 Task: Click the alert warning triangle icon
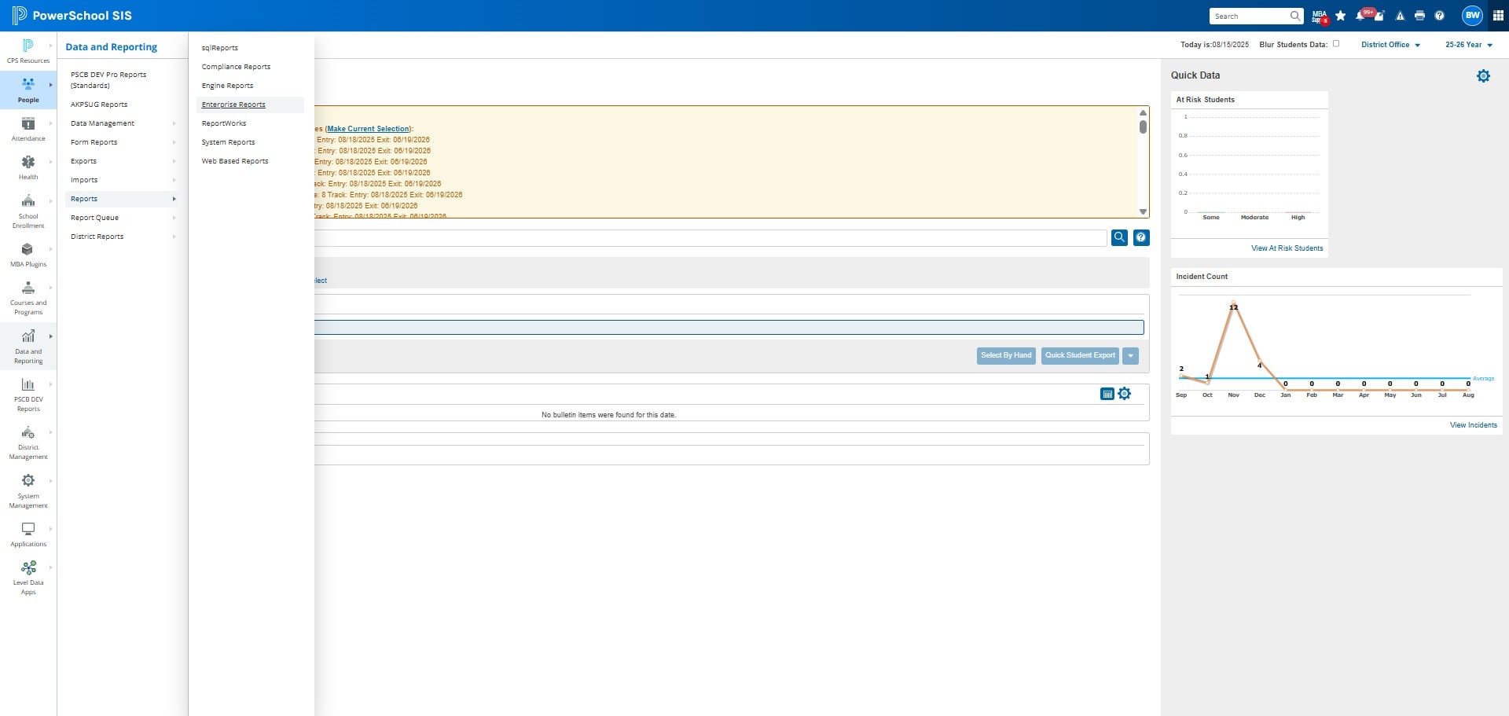(x=1400, y=16)
